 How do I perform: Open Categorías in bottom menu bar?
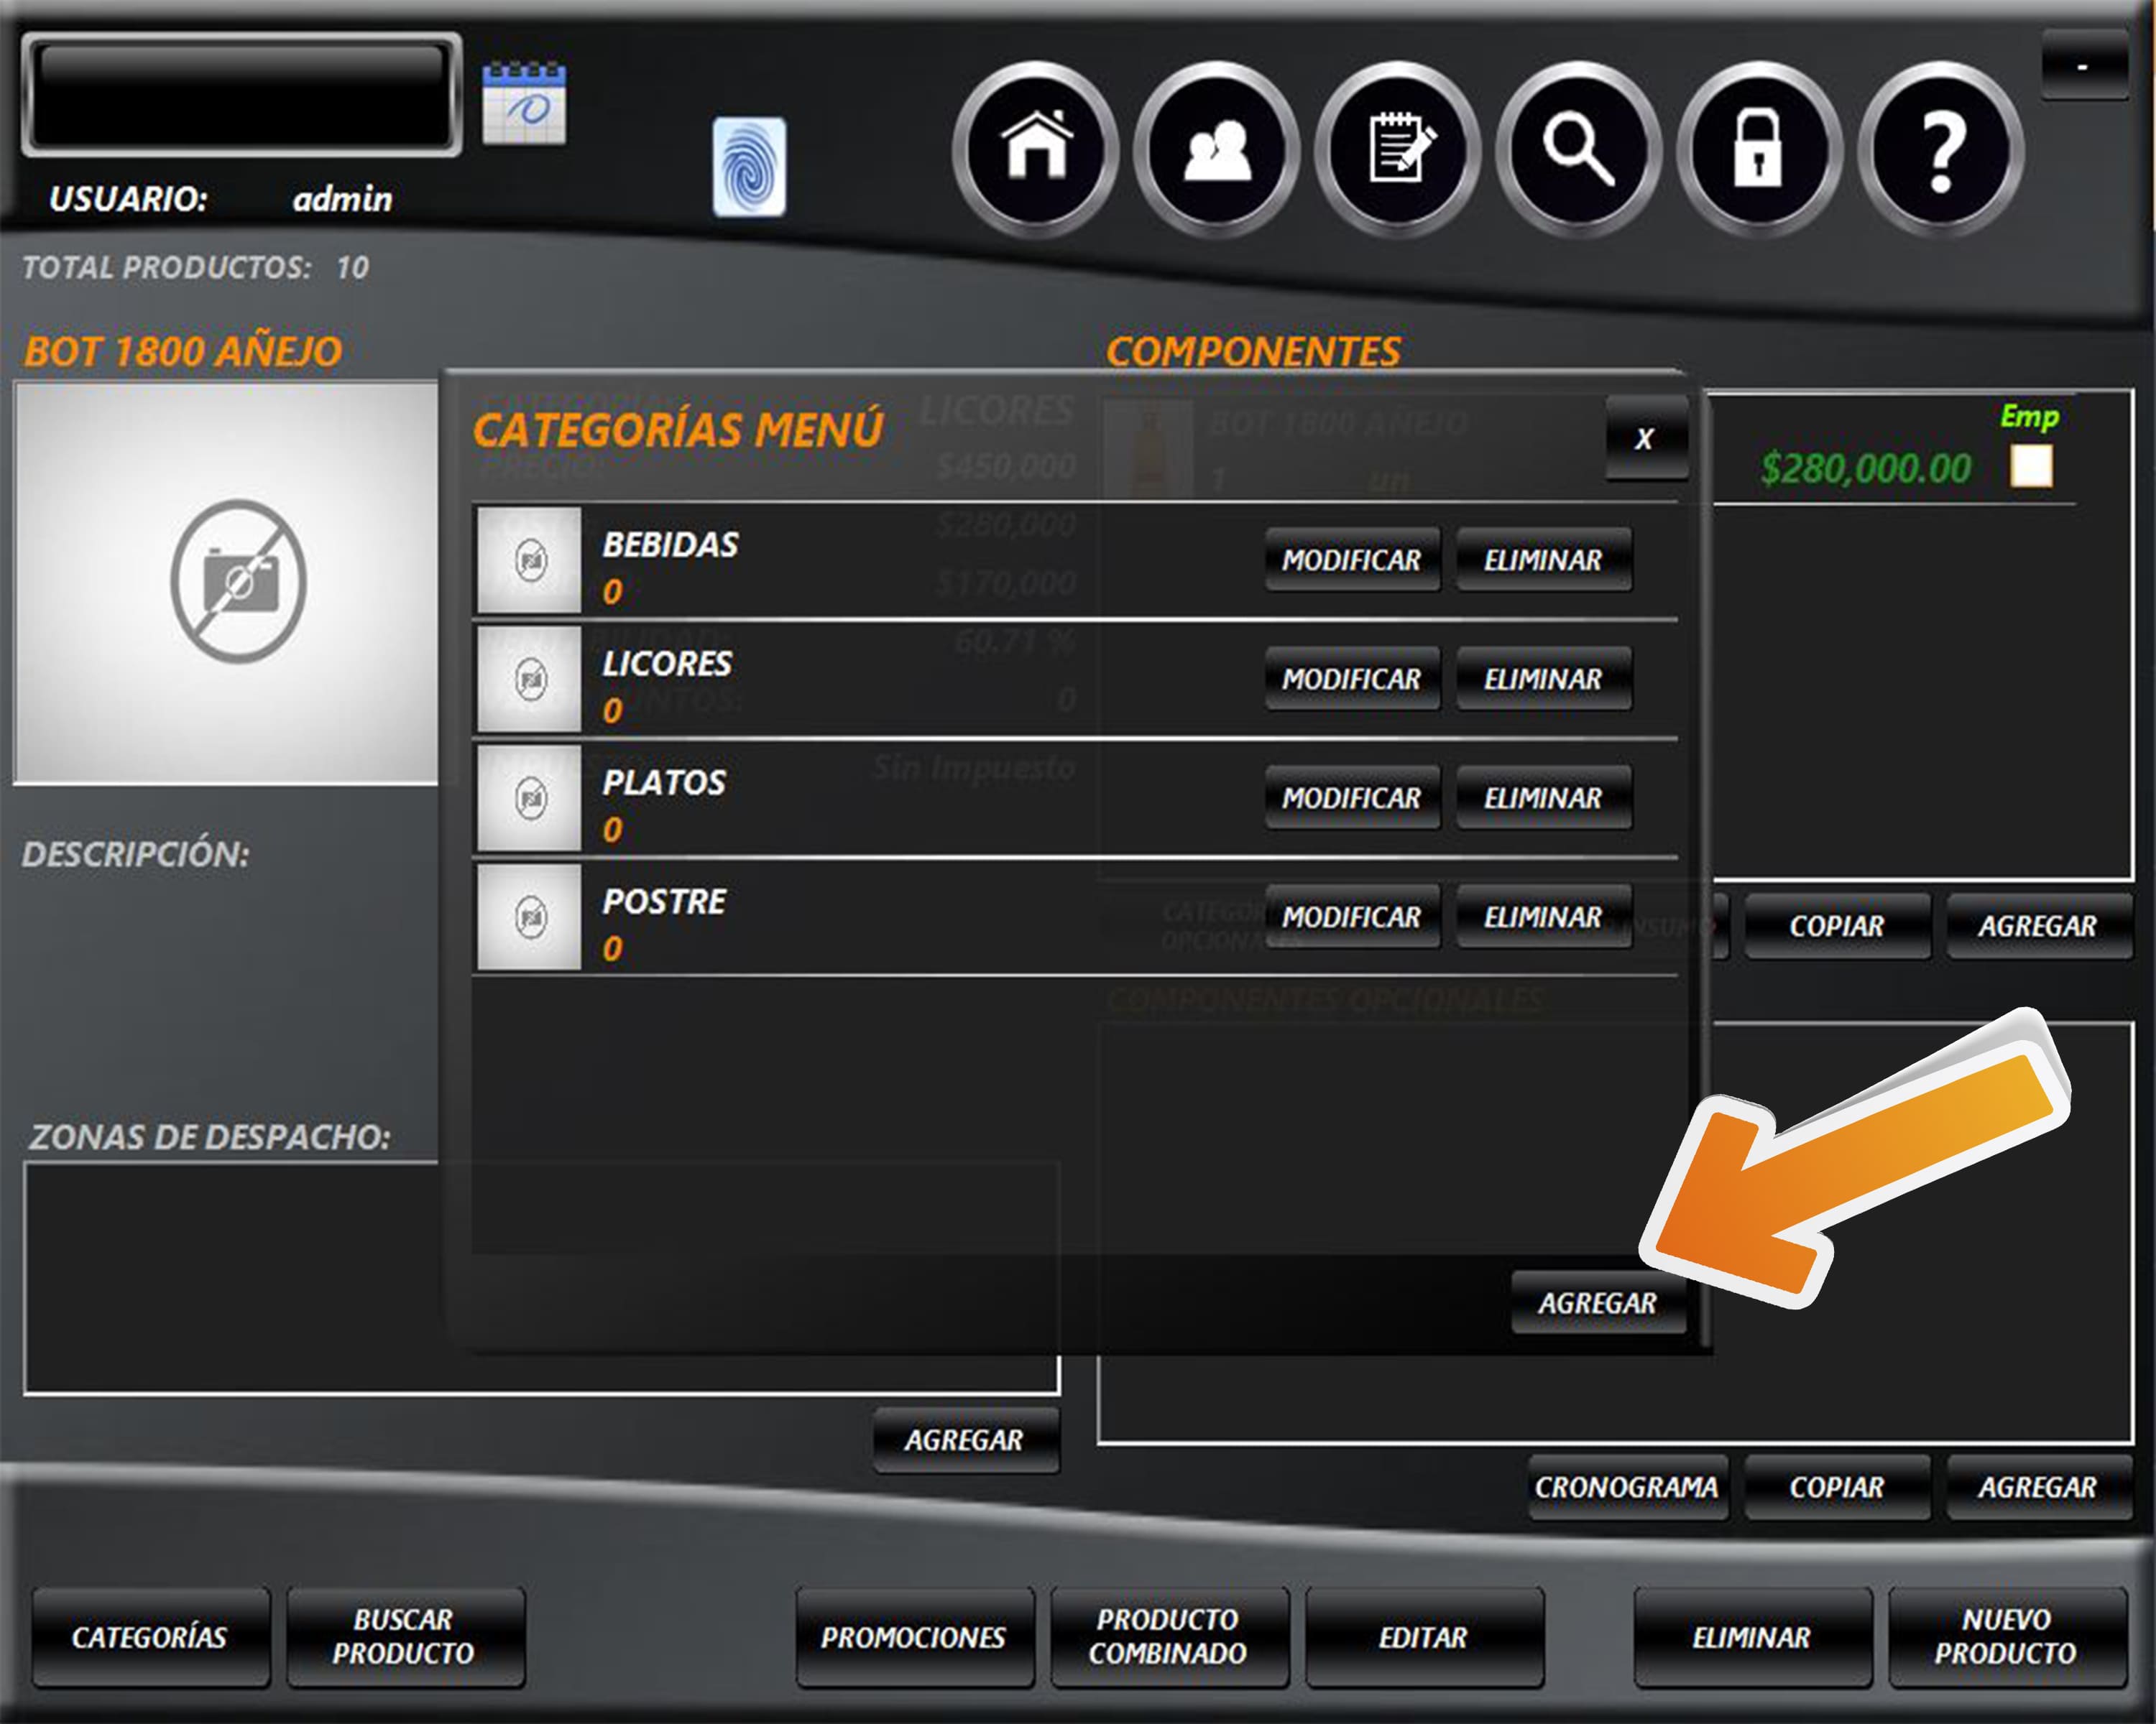click(x=150, y=1637)
